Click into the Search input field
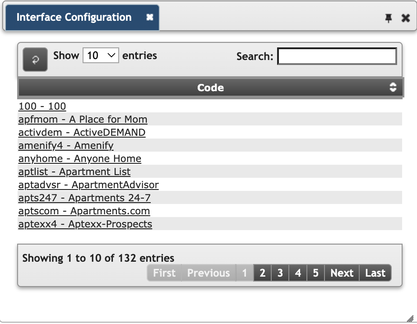 tap(337, 56)
